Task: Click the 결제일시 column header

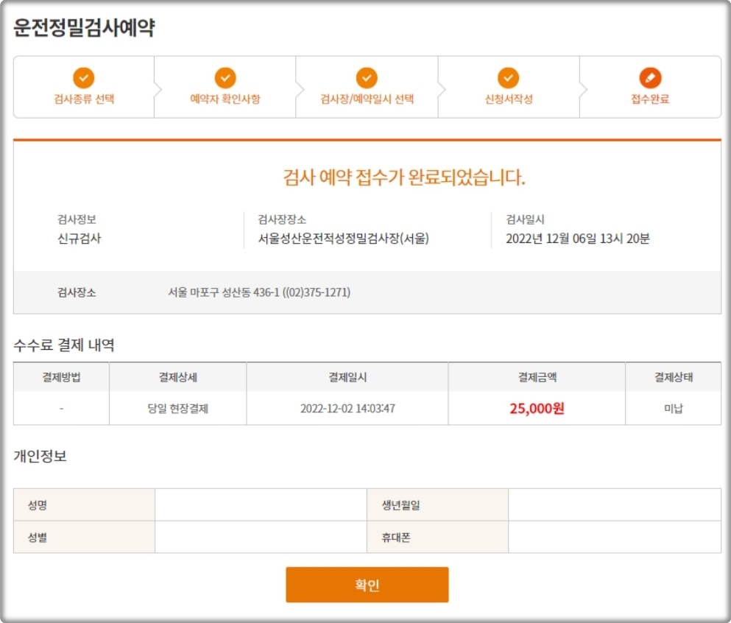Action: coord(347,377)
